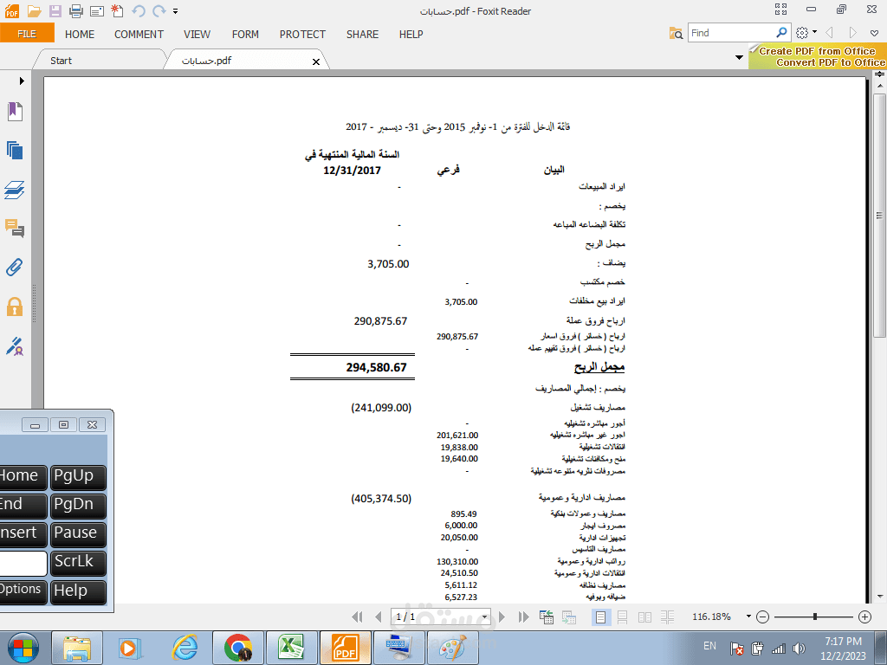Create a new PDF from blank page icon
Screen dimensions: 887x665
click(x=117, y=10)
